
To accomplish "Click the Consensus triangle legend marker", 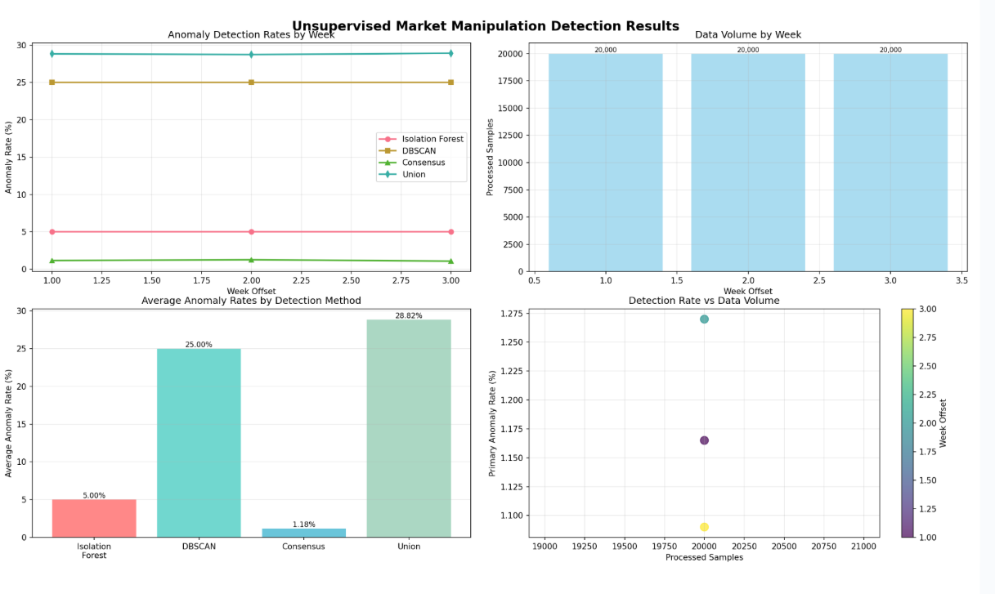I will pyautogui.click(x=388, y=163).
